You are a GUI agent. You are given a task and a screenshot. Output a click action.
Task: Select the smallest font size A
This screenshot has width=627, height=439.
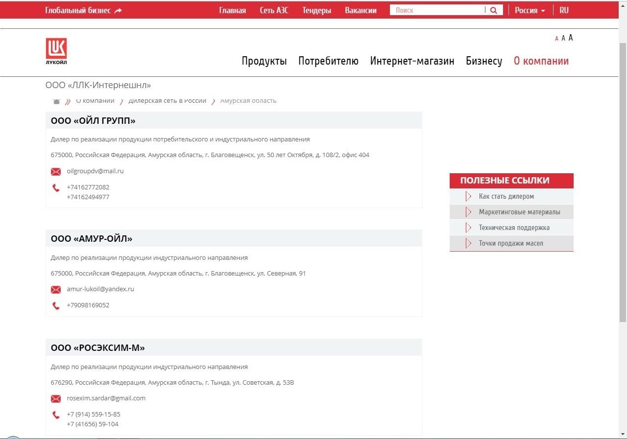tap(556, 39)
